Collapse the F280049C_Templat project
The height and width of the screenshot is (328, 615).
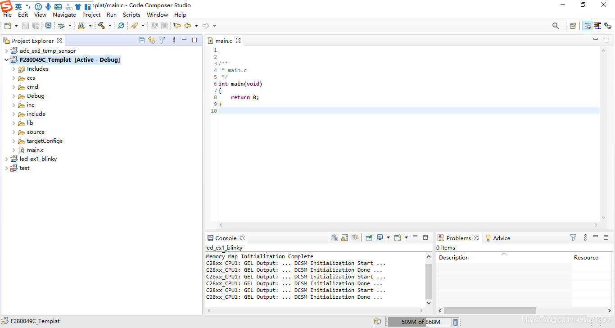pos(6,60)
